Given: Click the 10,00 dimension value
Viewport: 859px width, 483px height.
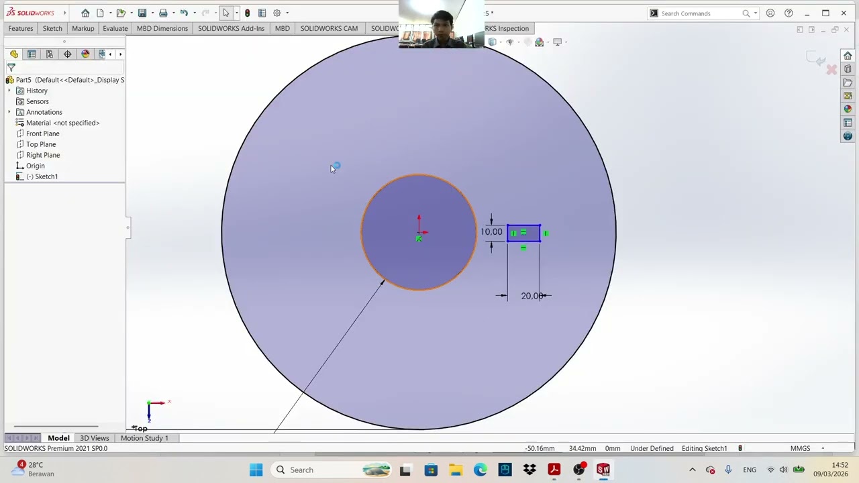Looking at the screenshot, I should [491, 232].
